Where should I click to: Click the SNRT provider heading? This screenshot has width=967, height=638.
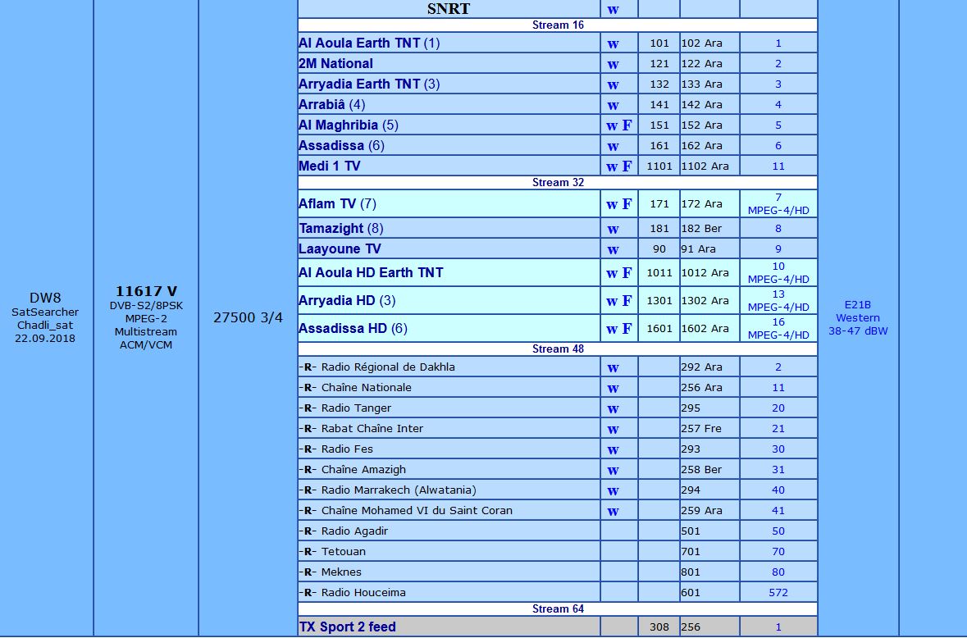pyautogui.click(x=449, y=9)
